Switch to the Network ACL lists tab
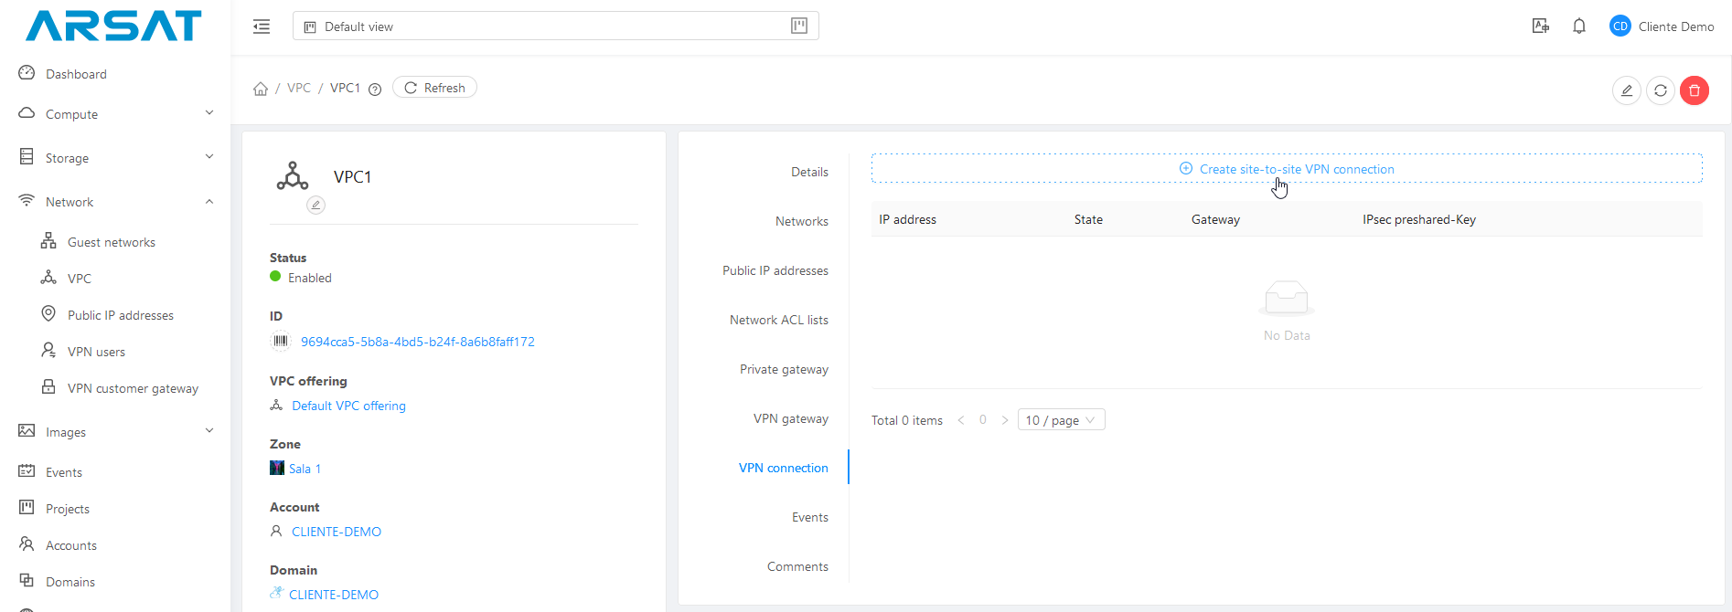This screenshot has width=1732, height=612. tap(778, 320)
